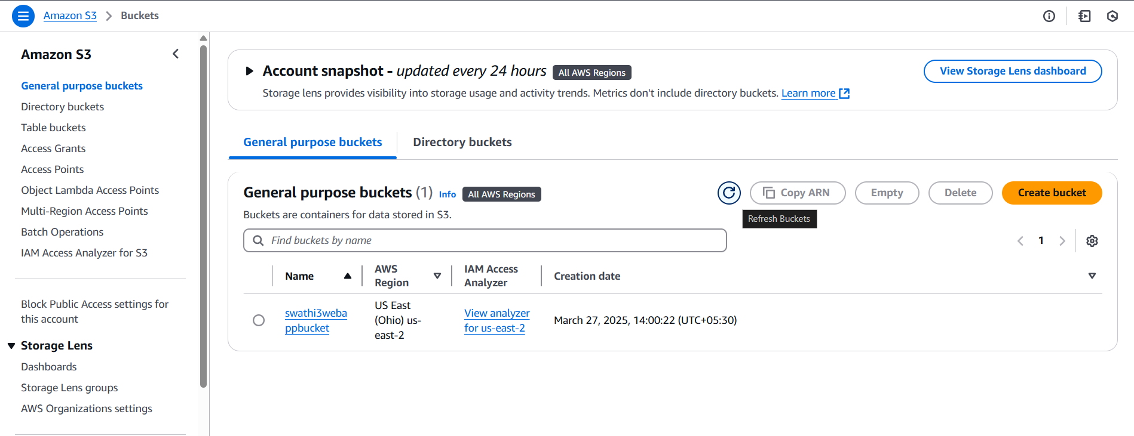Open Multi-Region Access Points

tap(84, 211)
